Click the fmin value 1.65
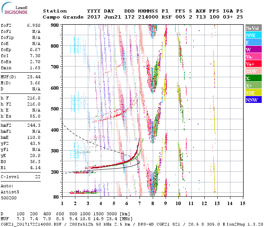This screenshot has width=264, height=227. 35,68
